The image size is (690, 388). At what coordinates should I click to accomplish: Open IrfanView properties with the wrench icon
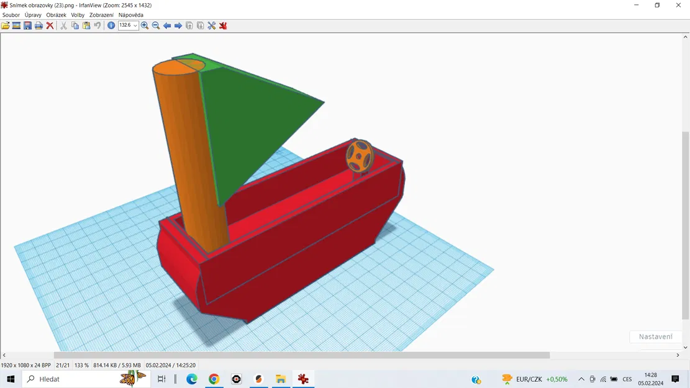[x=211, y=25]
